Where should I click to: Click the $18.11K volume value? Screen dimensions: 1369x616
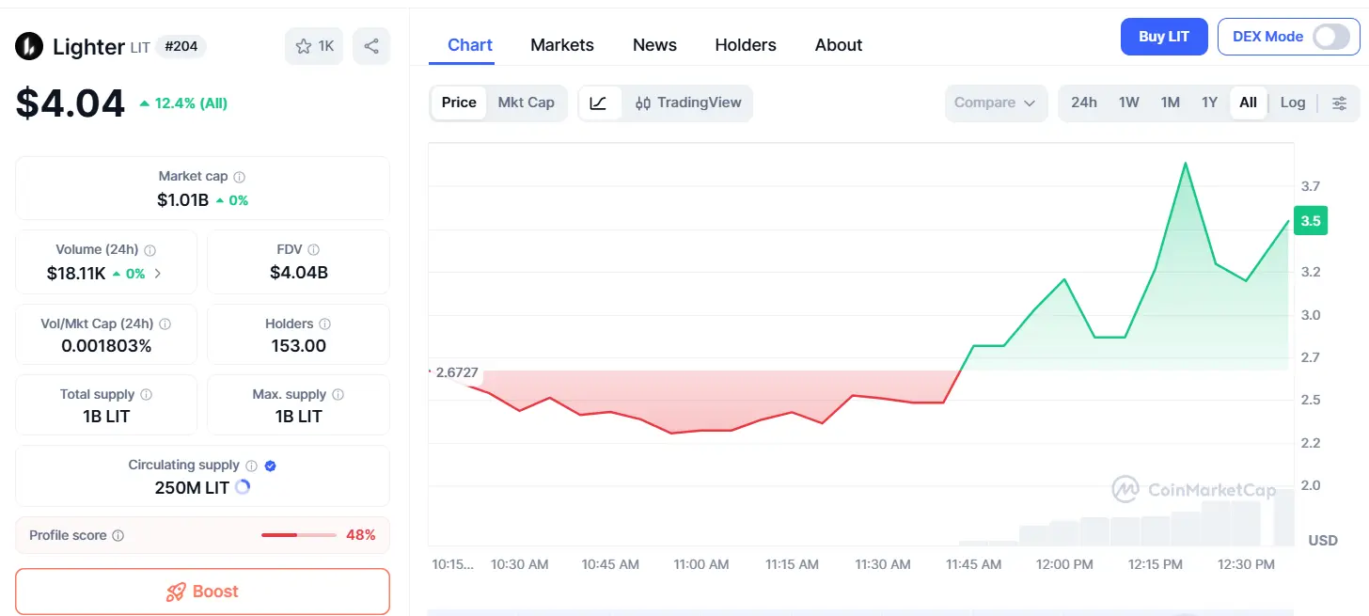coord(76,274)
